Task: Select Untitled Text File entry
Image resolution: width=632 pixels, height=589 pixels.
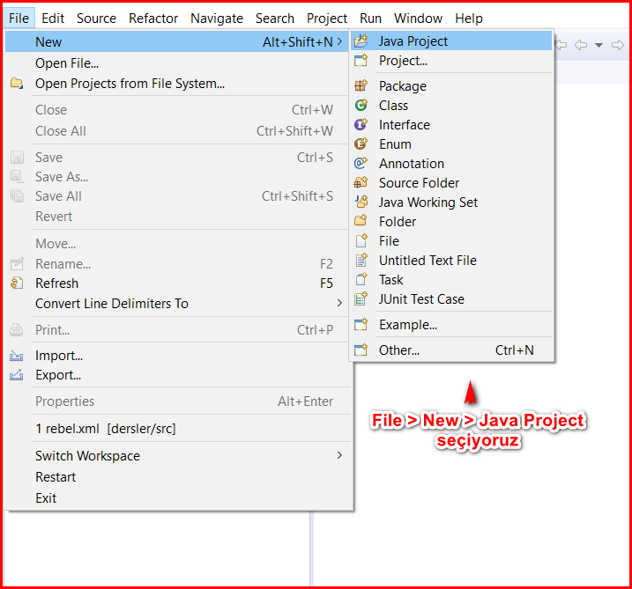Action: tap(451, 260)
